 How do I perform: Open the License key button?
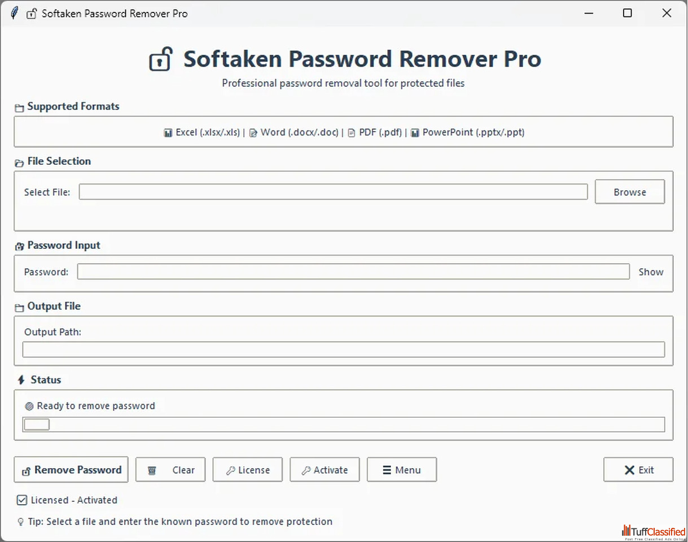click(x=247, y=470)
